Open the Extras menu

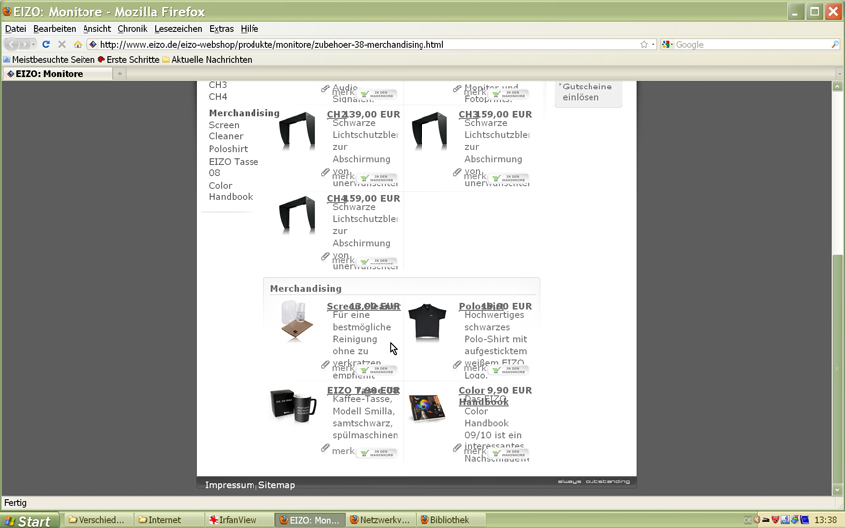coord(221,29)
